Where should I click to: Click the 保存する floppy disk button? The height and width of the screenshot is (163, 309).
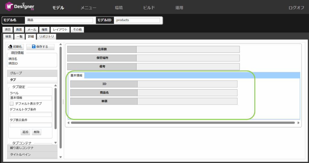pyautogui.click(x=40, y=47)
